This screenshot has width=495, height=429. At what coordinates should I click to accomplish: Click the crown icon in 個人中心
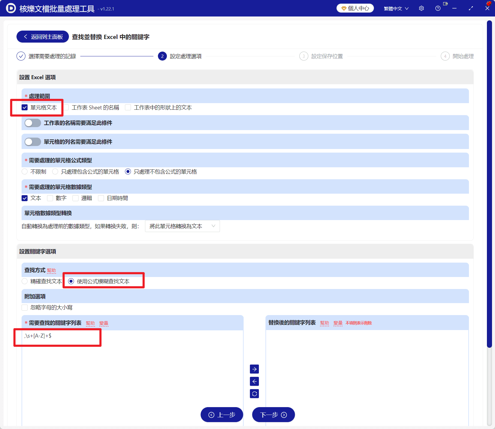(x=343, y=8)
